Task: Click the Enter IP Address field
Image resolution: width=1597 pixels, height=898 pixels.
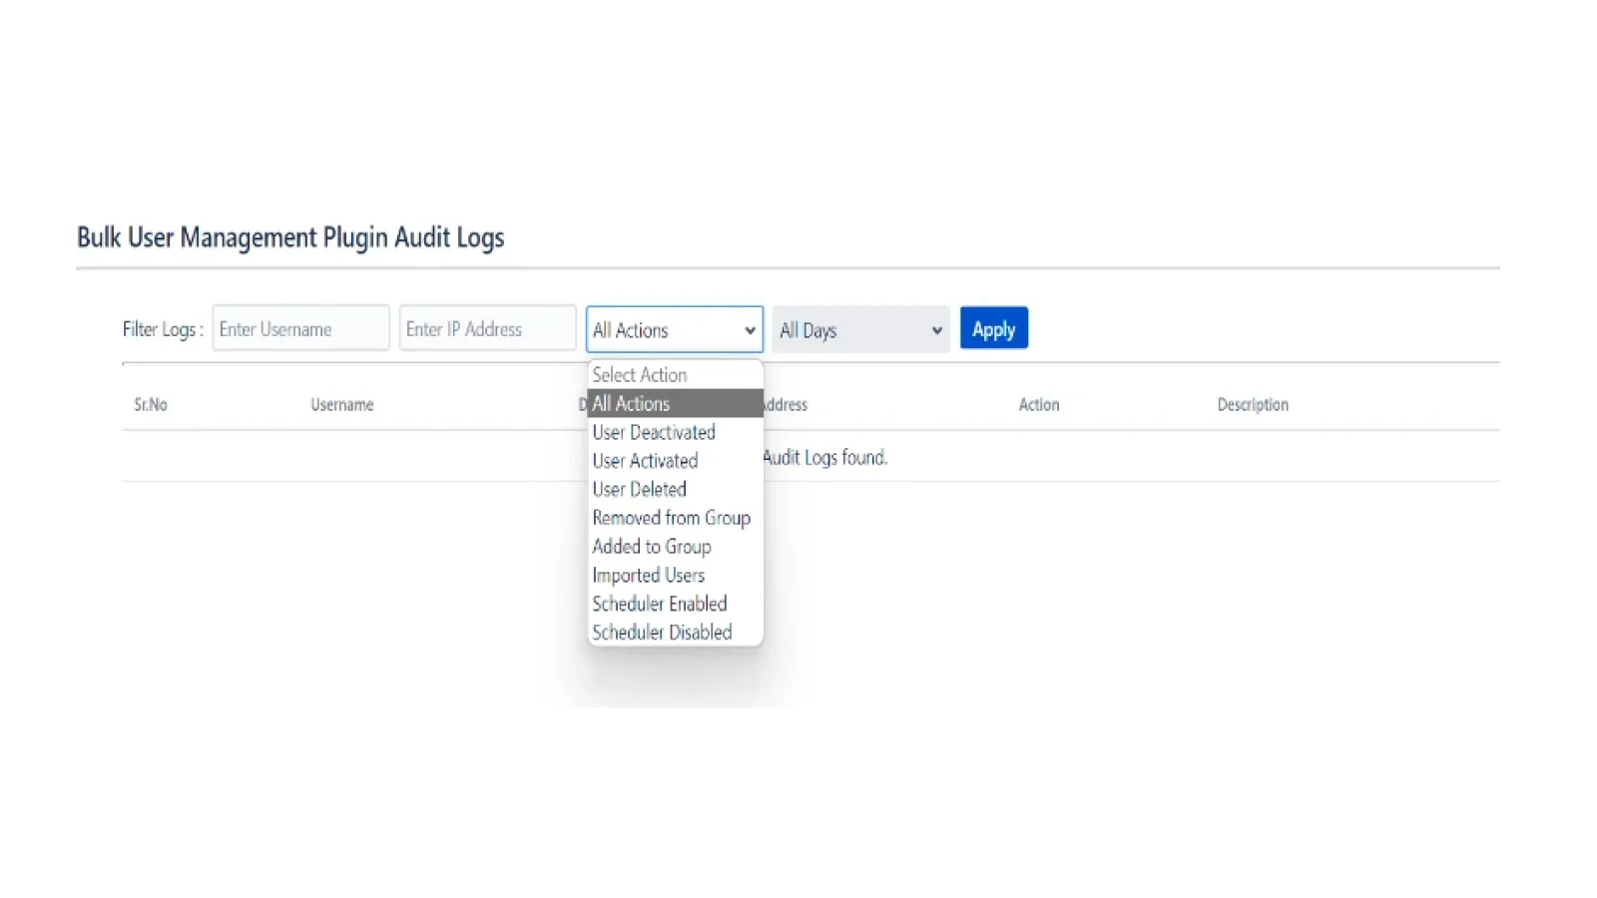Action: [487, 328]
